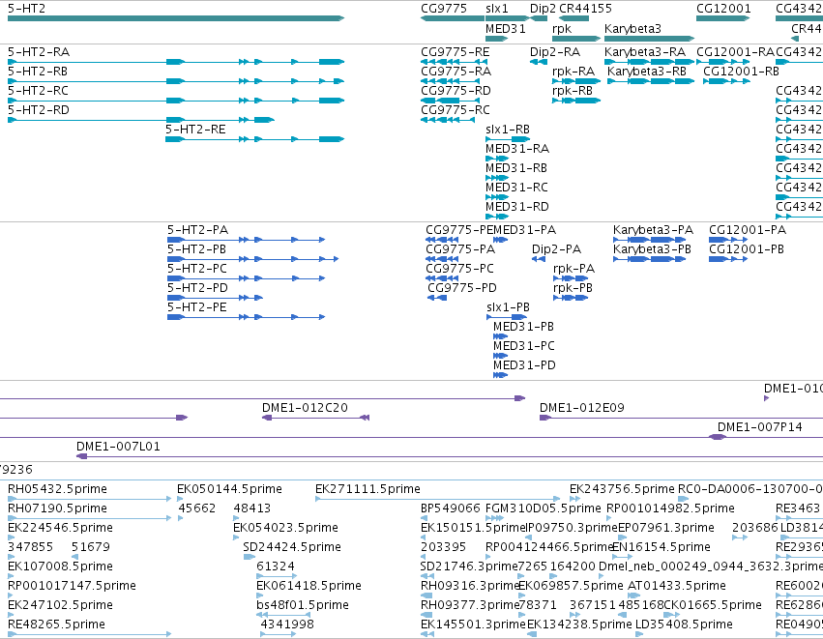Click the MED31-RC transcript label

tap(517, 188)
